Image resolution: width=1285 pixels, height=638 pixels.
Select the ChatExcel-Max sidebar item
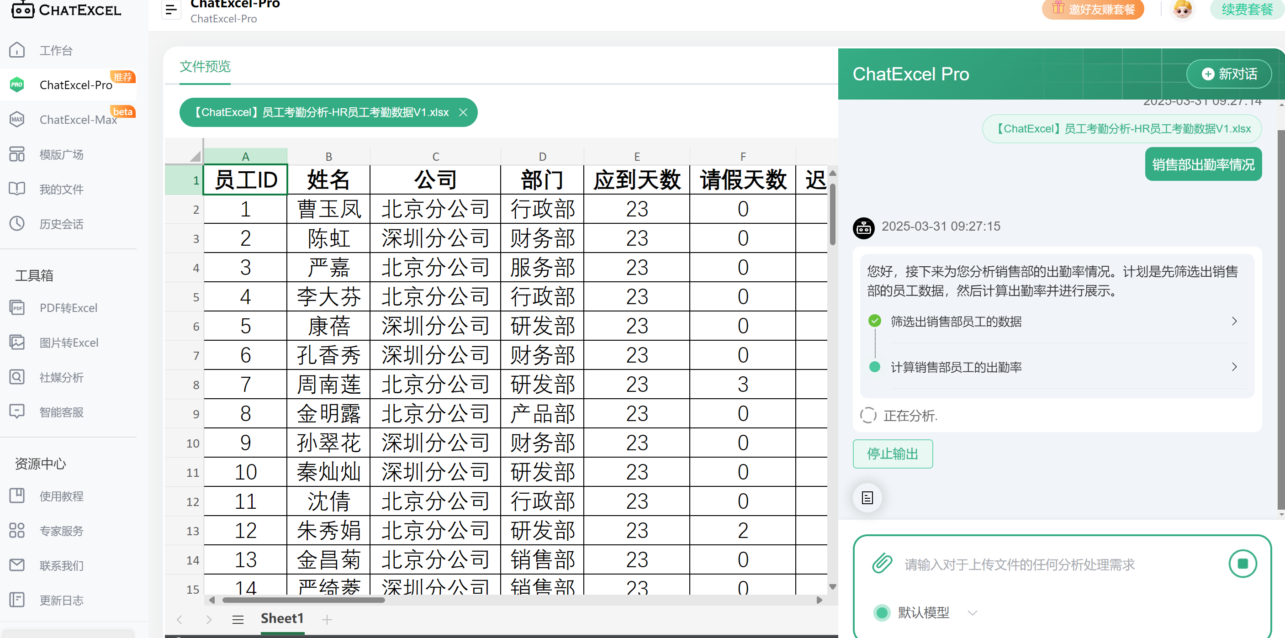point(78,120)
